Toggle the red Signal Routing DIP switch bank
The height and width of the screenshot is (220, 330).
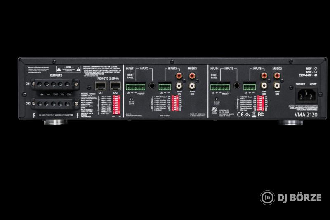point(116,104)
